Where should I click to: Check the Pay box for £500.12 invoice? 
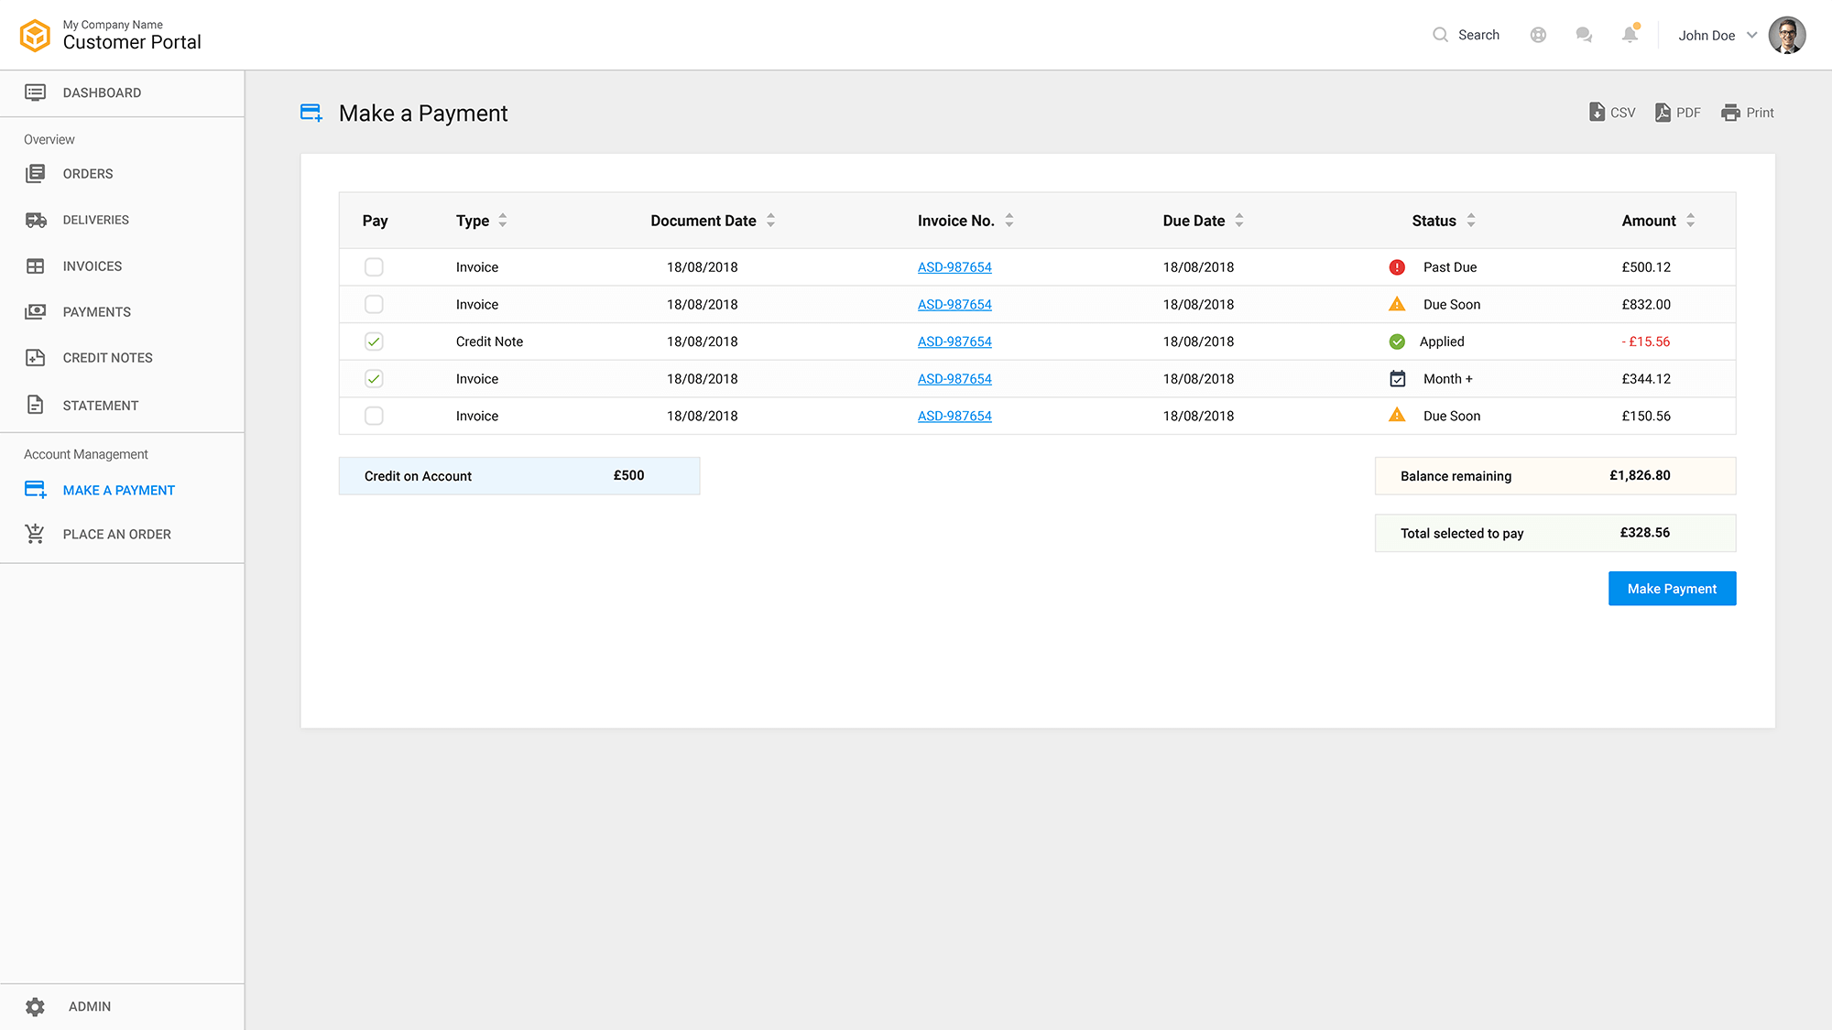coord(374,267)
